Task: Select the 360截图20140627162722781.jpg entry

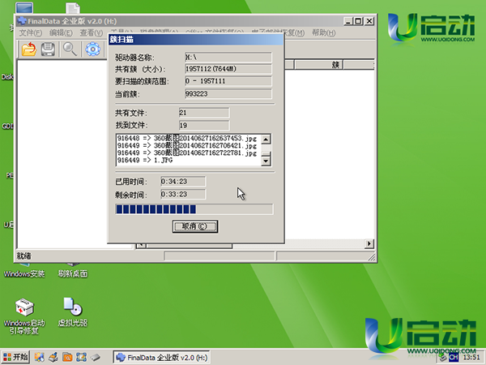Action: pos(189,152)
